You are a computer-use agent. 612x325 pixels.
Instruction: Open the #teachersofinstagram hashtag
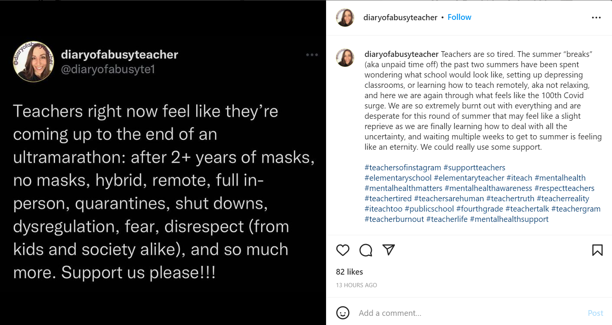point(403,168)
